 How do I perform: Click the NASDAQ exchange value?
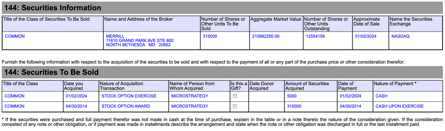pyautogui.click(x=400, y=36)
